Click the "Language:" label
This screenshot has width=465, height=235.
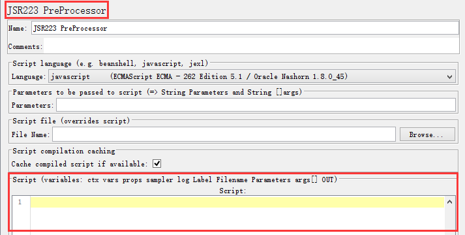(x=29, y=76)
